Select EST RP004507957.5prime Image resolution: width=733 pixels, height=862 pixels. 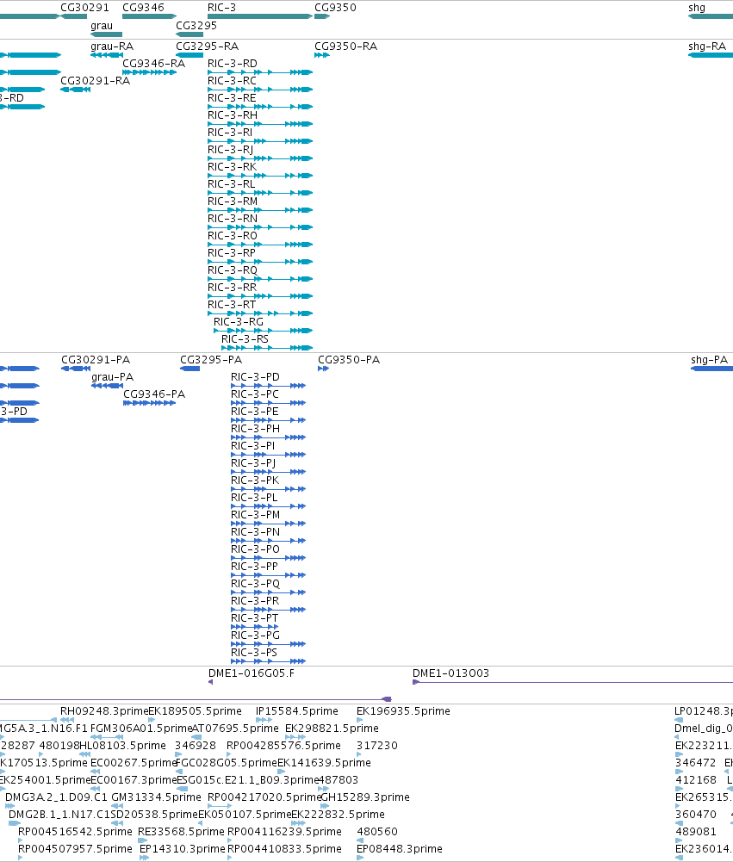[x=21, y=858]
